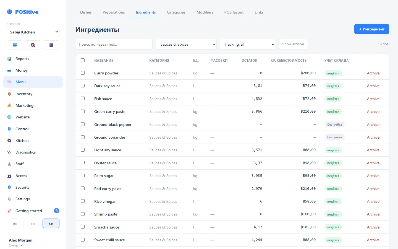This screenshot has height=249, width=398.
Task: Click the Control shield icon
Action: tap(9, 129)
